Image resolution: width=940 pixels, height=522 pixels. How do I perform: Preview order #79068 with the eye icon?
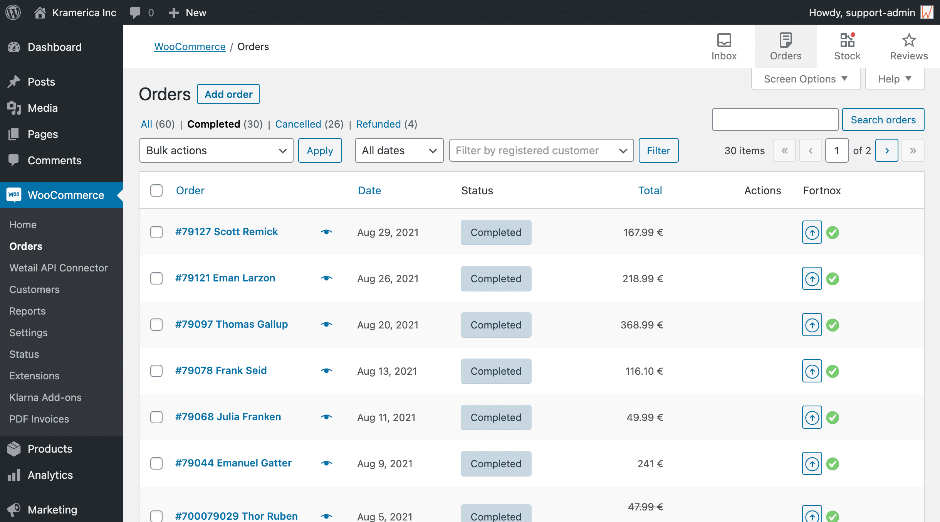pyautogui.click(x=326, y=417)
